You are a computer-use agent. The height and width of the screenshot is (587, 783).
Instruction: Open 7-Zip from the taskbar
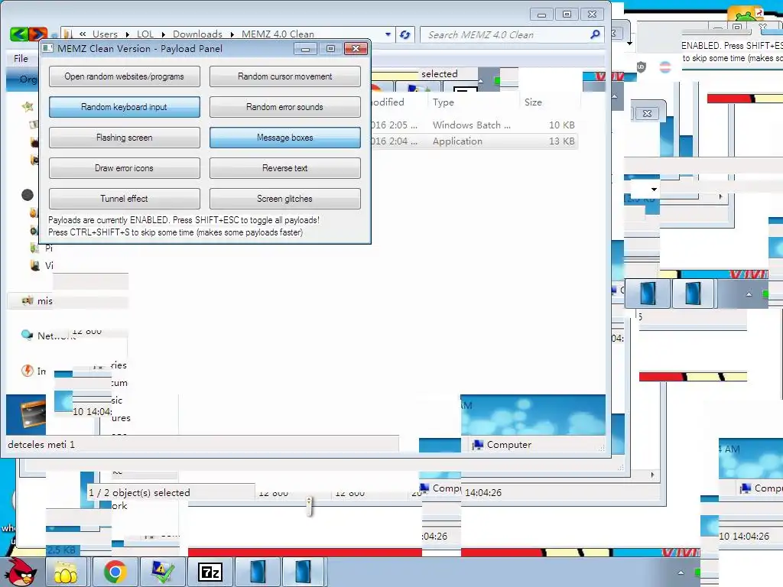click(x=210, y=572)
